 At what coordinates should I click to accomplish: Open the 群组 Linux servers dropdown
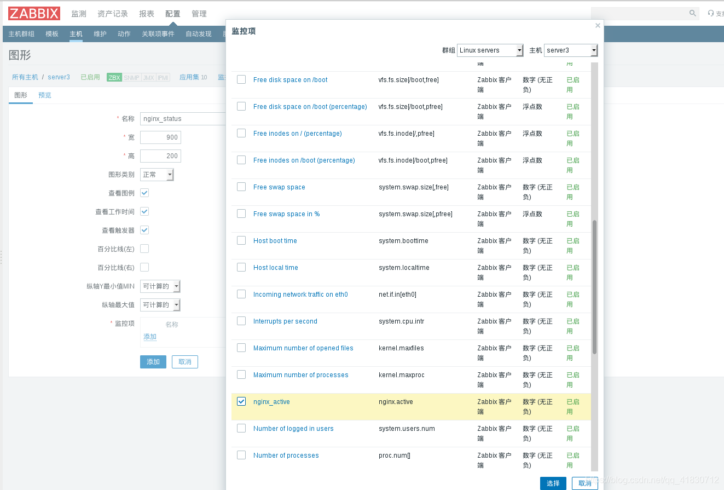pyautogui.click(x=490, y=50)
